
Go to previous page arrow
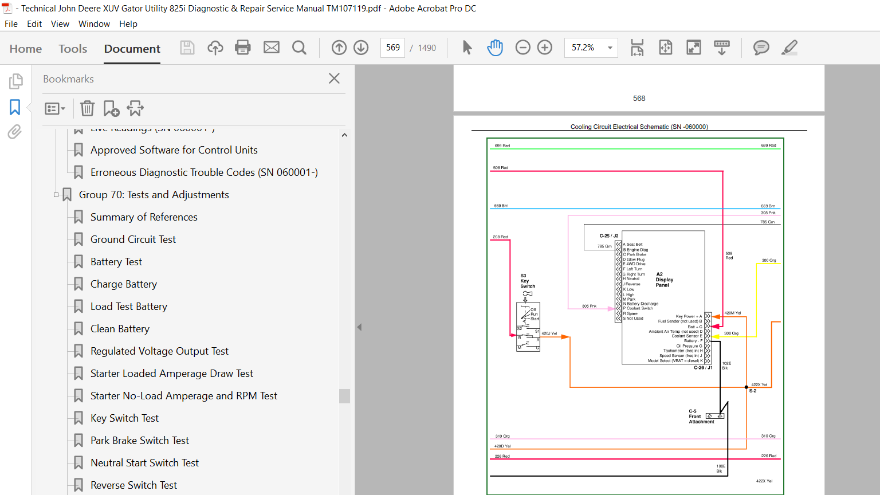[339, 48]
